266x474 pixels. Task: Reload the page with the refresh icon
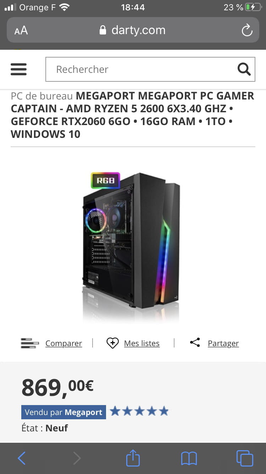coord(247,31)
